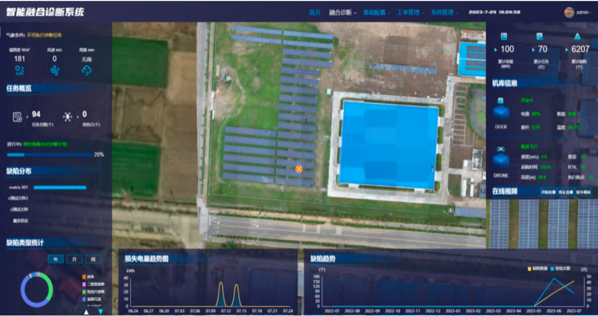Select the DRONE cube icon

[x=501, y=161]
